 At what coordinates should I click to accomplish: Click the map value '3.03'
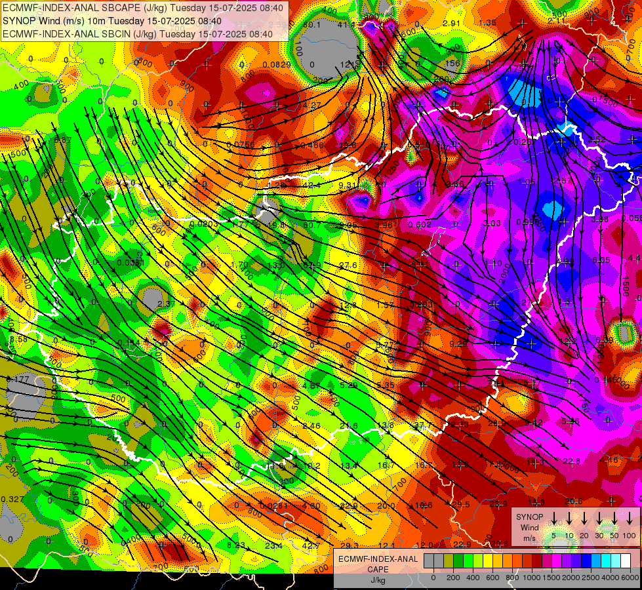pos(492,223)
